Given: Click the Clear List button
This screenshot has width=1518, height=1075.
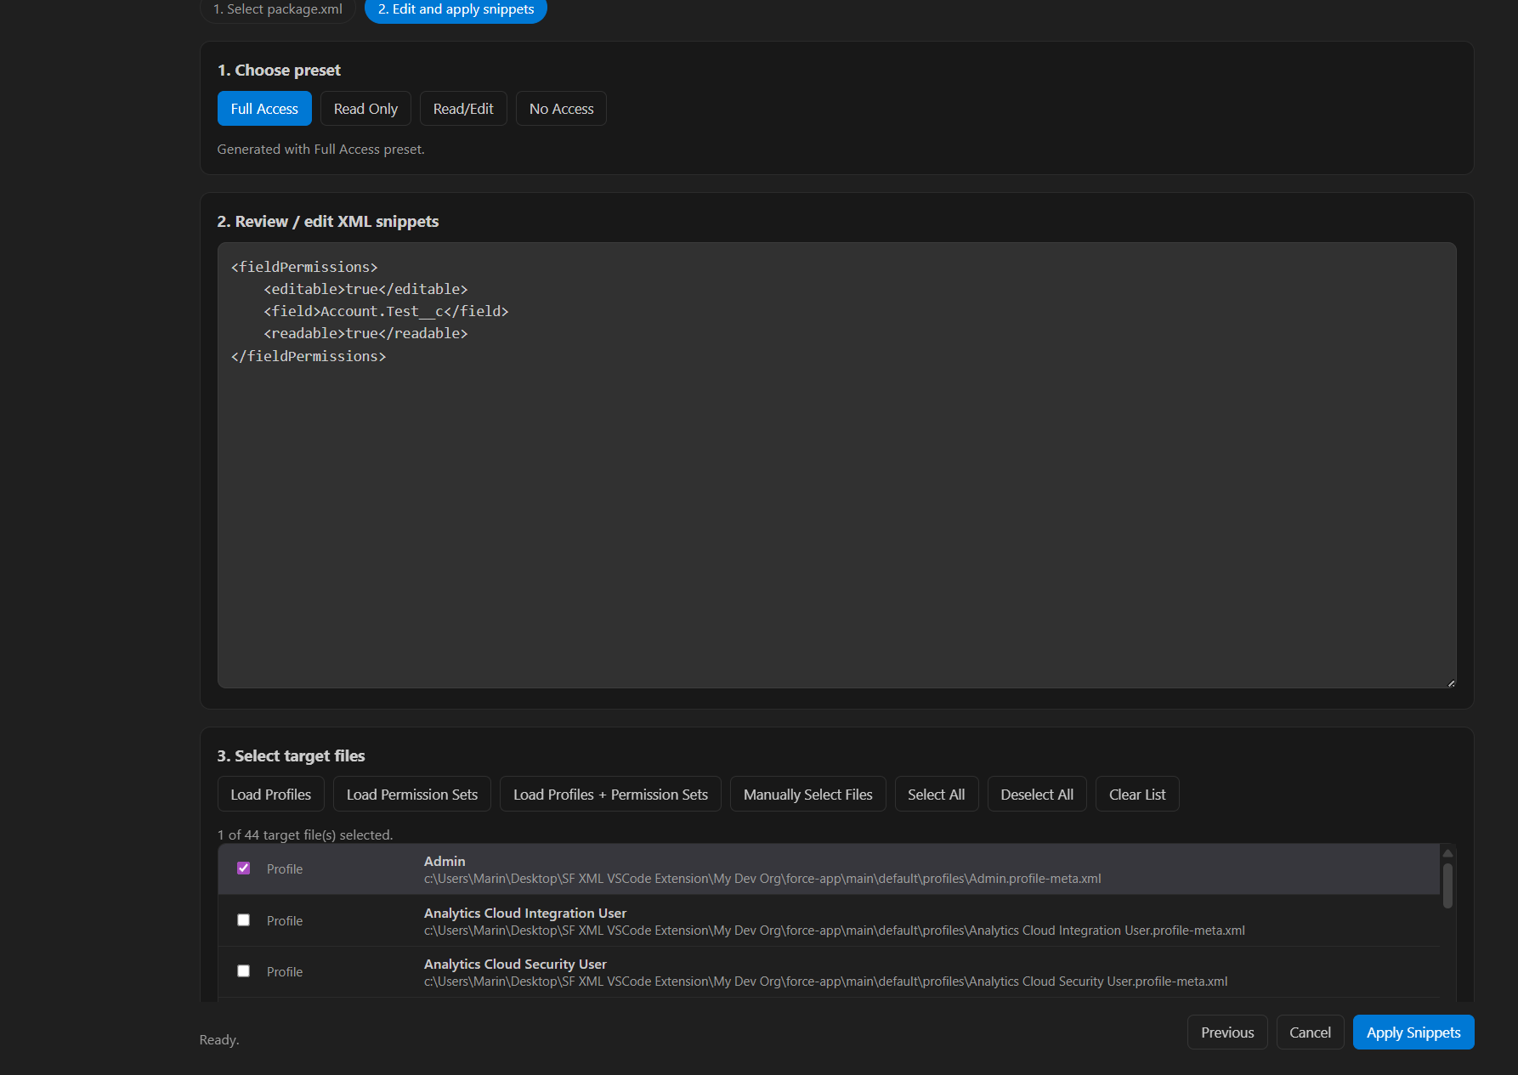Looking at the screenshot, I should [1137, 795].
